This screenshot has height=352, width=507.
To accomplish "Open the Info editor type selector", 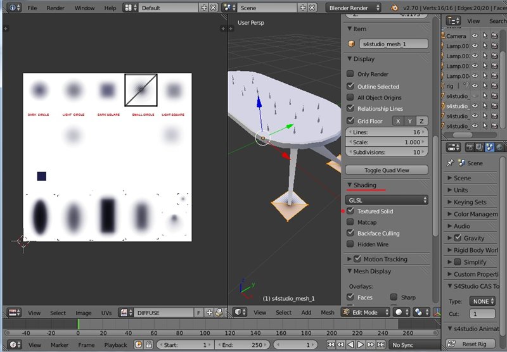I will point(14,8).
